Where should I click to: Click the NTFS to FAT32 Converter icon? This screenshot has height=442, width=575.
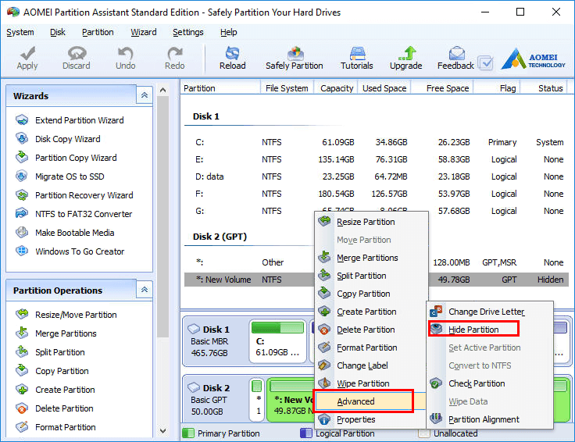22,213
